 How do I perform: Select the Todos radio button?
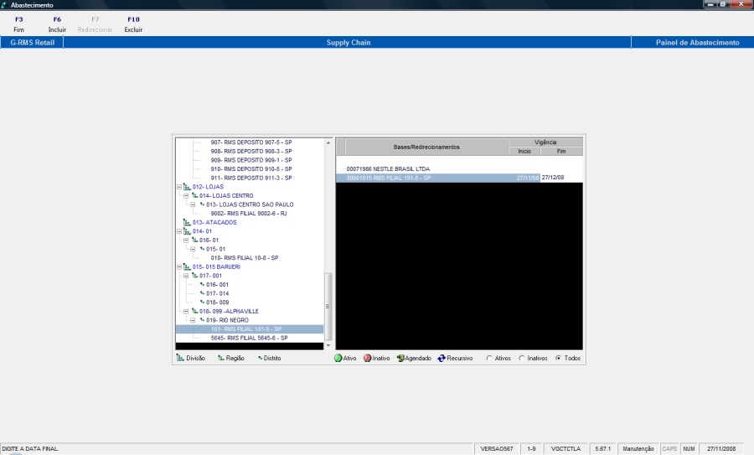point(558,359)
